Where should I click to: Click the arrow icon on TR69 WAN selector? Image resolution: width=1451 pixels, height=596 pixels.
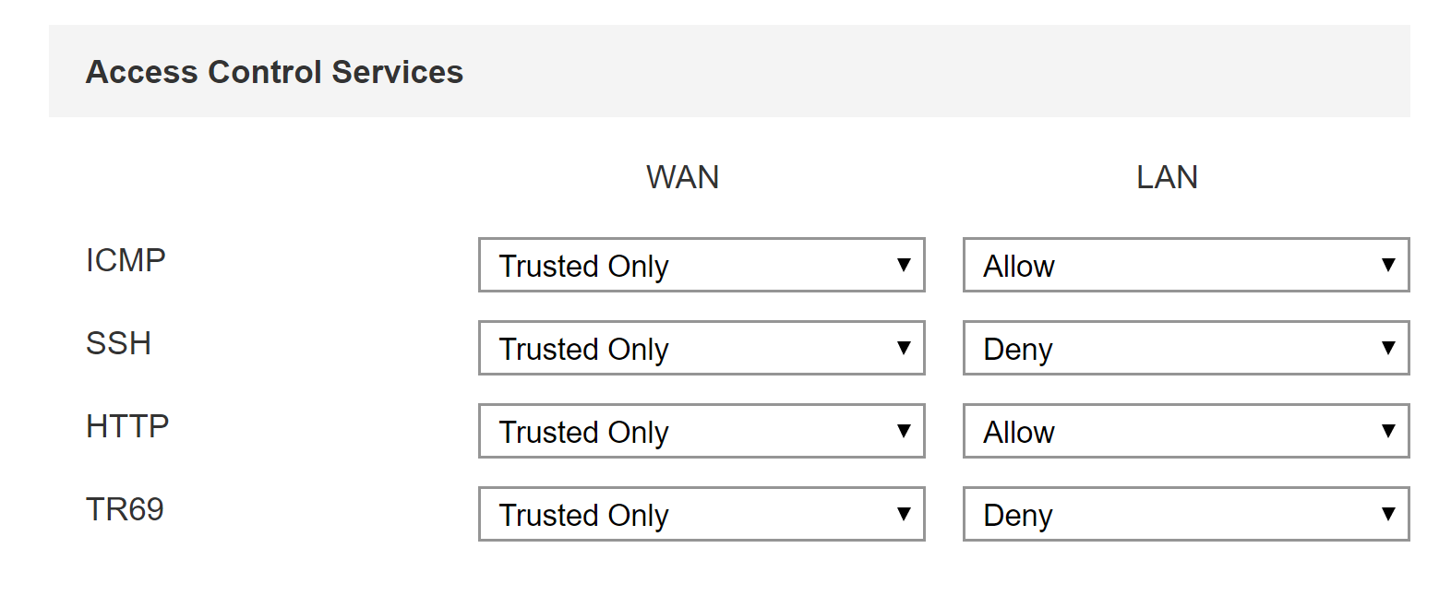(904, 515)
